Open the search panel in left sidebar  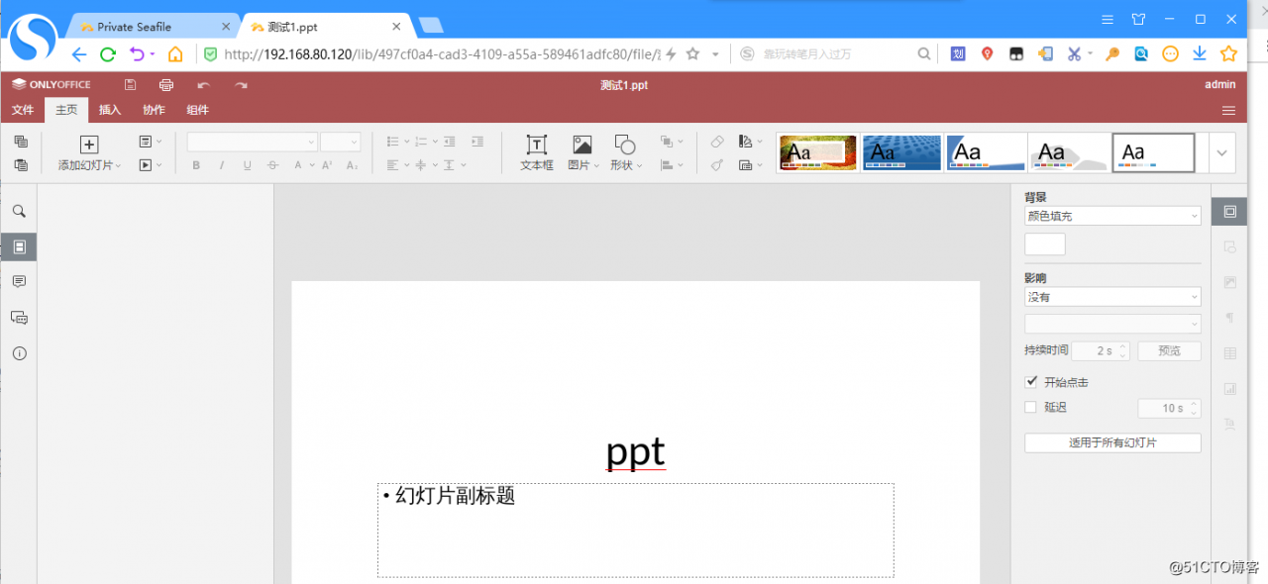[18, 211]
